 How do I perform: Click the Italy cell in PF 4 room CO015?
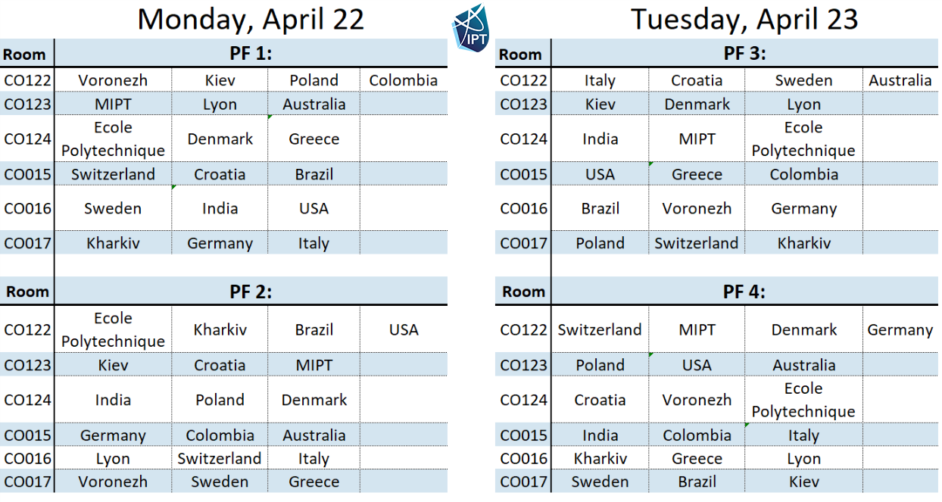803,435
